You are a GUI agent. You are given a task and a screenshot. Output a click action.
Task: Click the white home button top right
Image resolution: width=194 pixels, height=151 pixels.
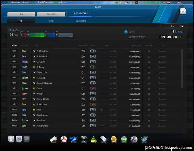(x=183, y=12)
